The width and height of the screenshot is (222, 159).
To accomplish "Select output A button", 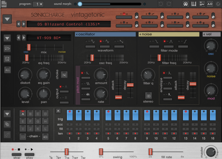I will tap(64, 92).
